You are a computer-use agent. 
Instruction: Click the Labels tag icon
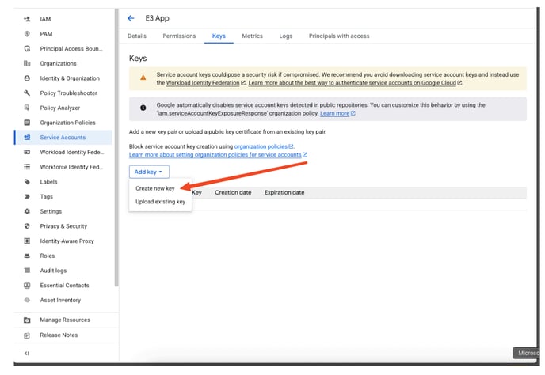coord(28,182)
